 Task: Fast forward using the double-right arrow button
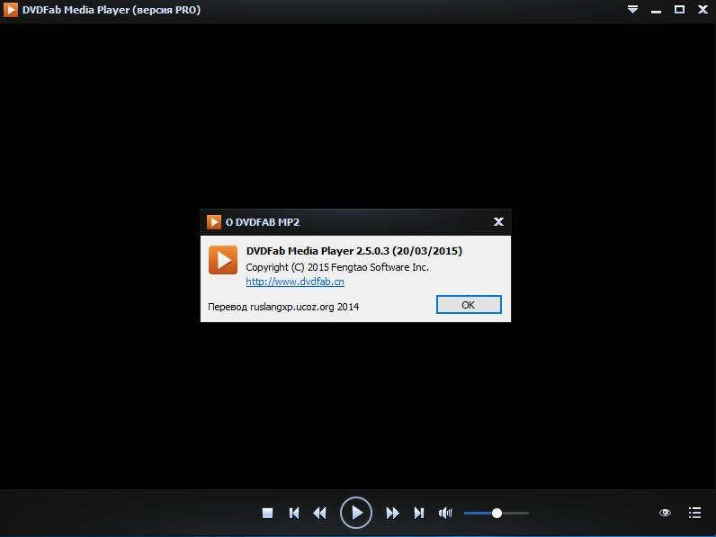(x=392, y=513)
